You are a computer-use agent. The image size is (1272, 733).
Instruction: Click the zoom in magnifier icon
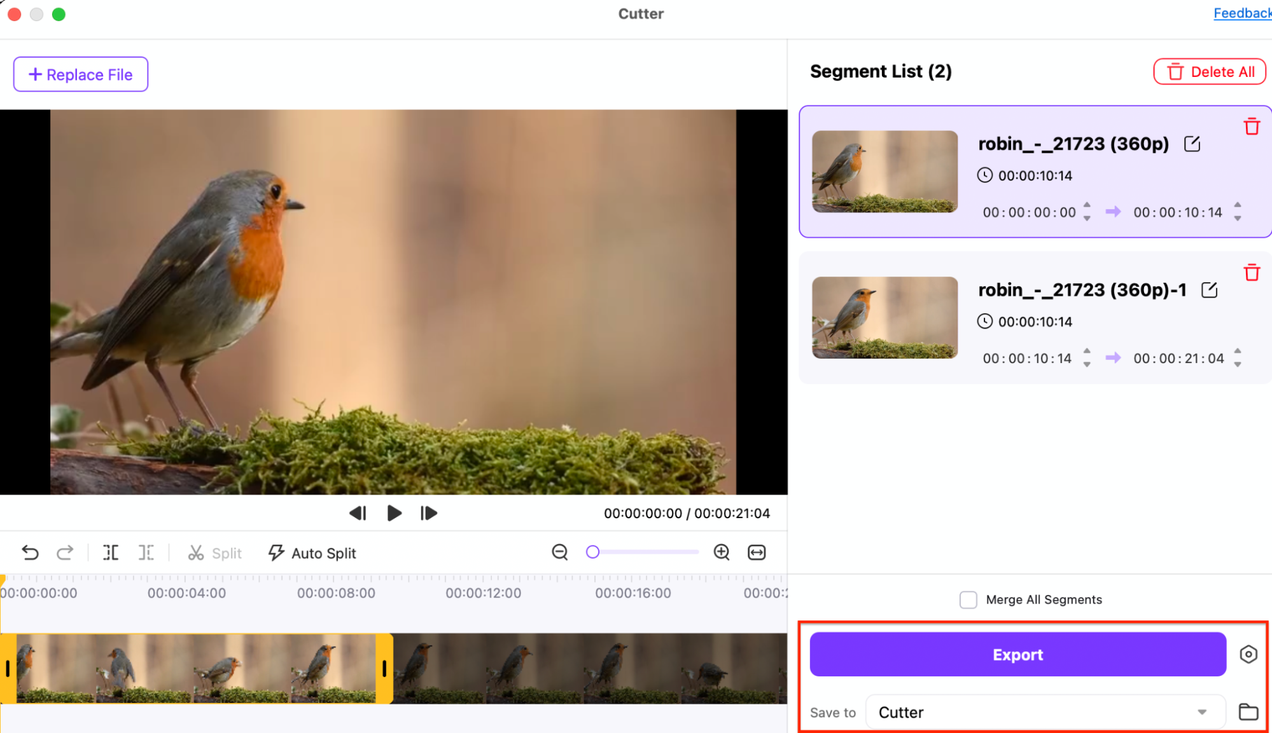[x=722, y=552]
